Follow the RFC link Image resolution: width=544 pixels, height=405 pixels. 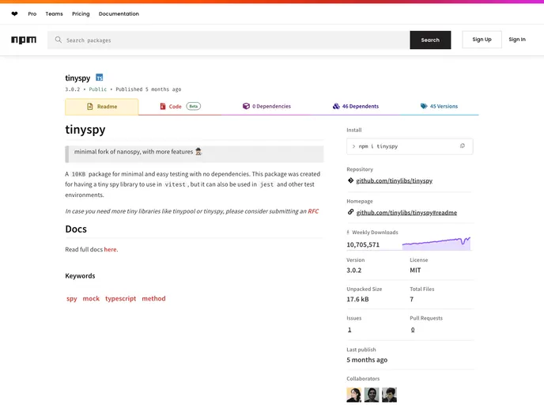(313, 211)
